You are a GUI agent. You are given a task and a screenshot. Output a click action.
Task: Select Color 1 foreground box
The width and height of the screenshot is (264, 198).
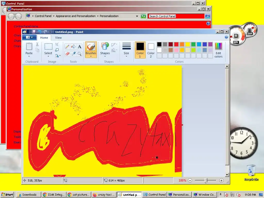[140, 50]
